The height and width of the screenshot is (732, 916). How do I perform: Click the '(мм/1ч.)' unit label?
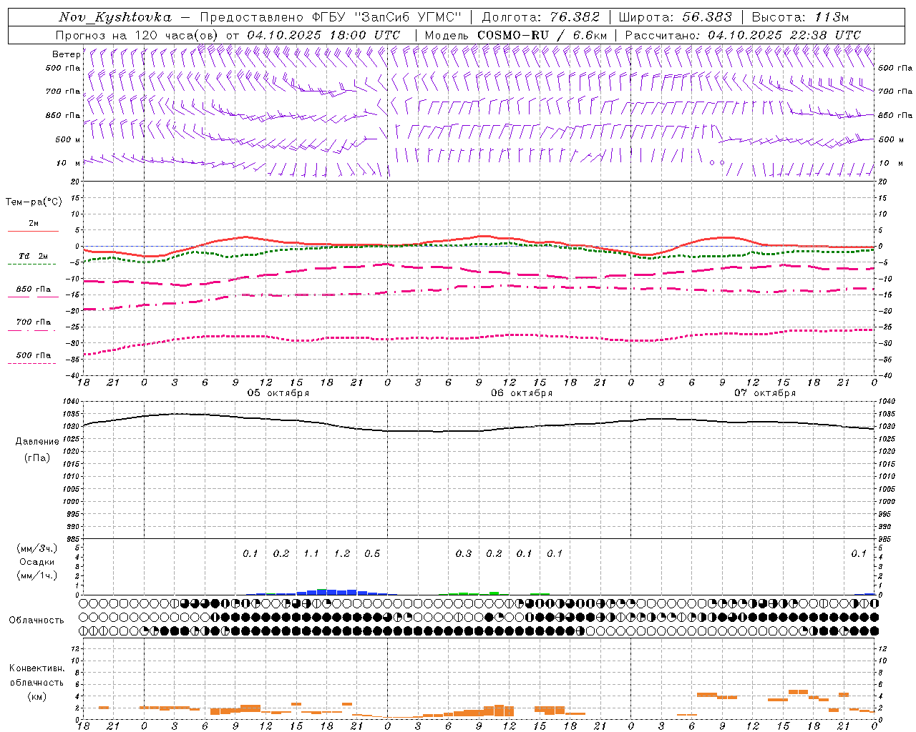pyautogui.click(x=37, y=575)
